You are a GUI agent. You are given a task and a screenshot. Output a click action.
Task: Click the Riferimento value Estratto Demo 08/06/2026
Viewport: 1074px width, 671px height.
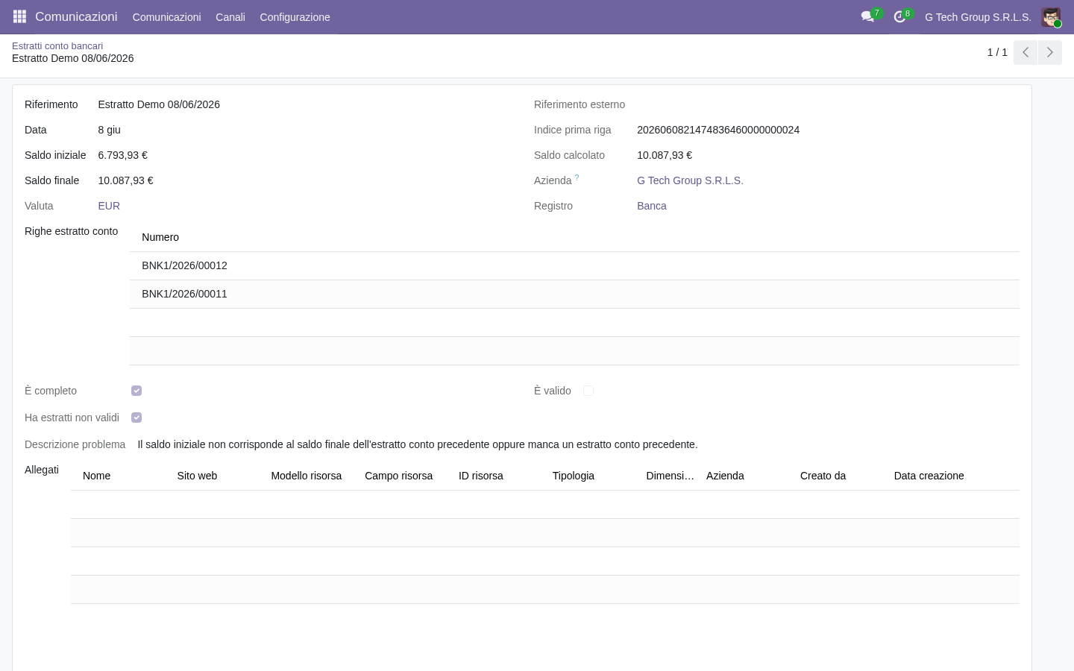[159, 104]
